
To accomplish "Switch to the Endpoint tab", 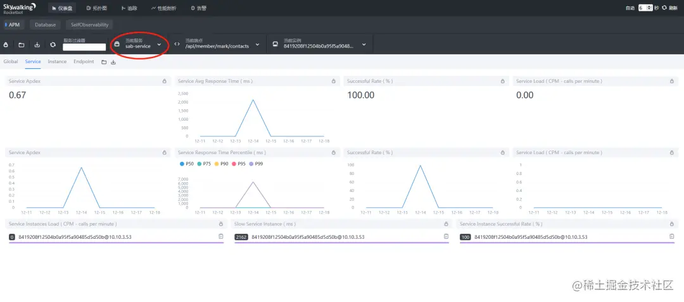I will click(84, 62).
